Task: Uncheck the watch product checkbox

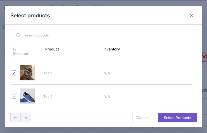Action: tap(14, 73)
